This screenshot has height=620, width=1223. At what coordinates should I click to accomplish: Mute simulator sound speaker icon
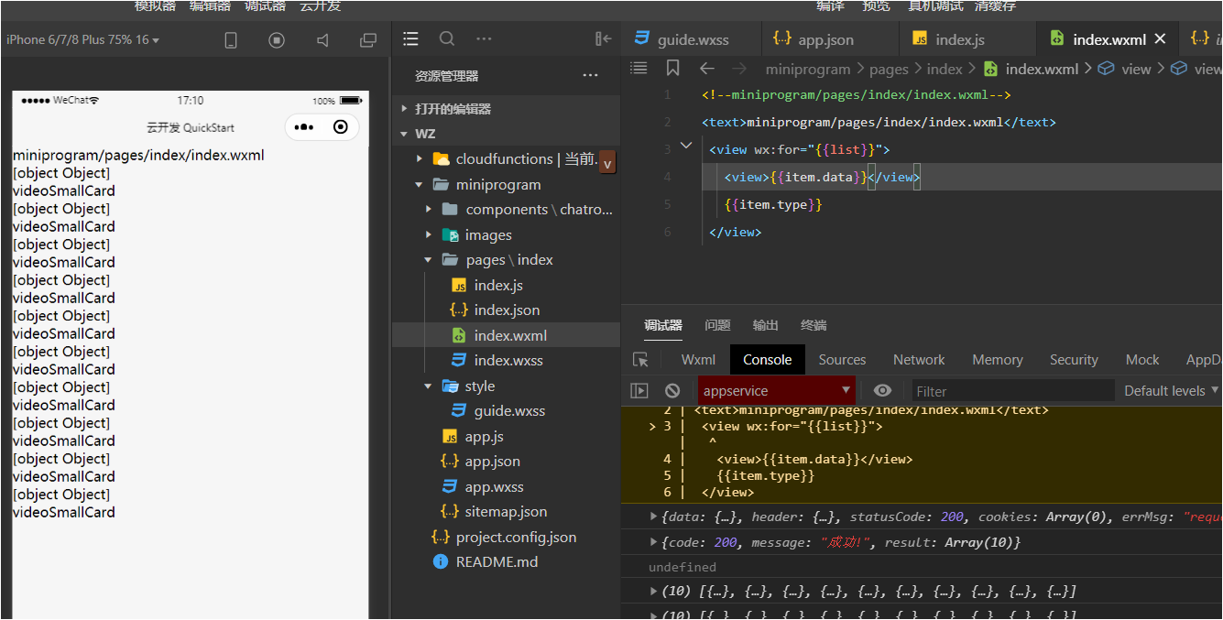point(322,40)
